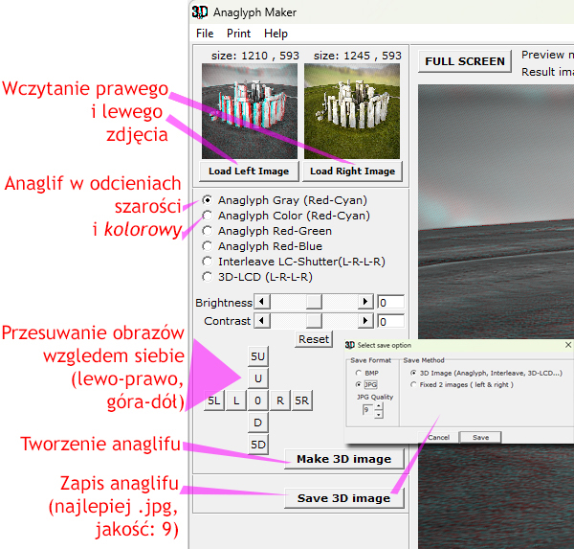Image resolution: width=574 pixels, height=549 pixels.
Task: Click the right image thumbnail preview
Action: click(x=353, y=110)
